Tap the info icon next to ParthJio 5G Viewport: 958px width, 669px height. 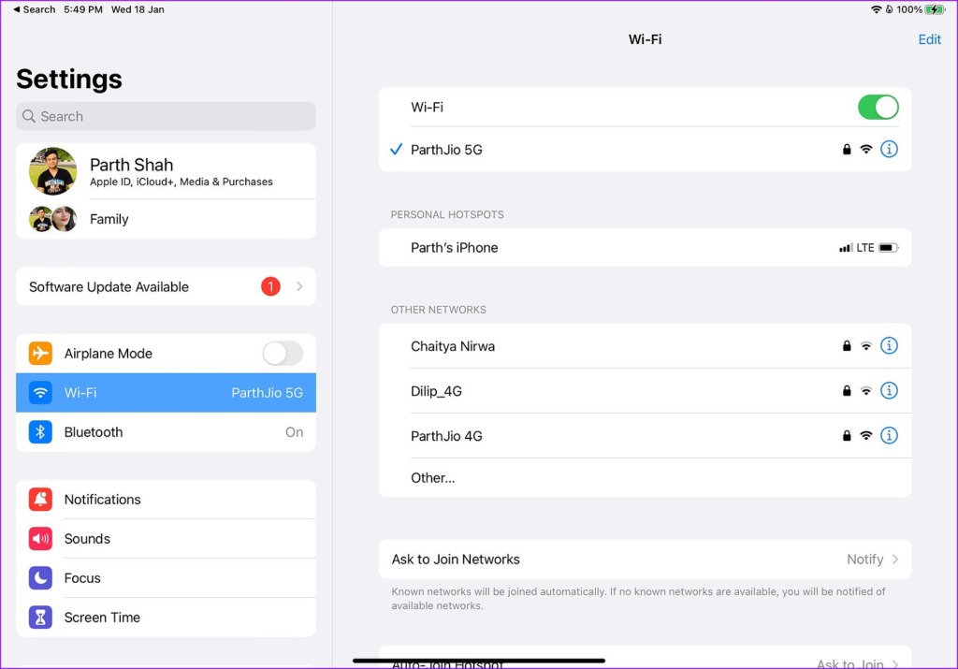pyautogui.click(x=889, y=149)
